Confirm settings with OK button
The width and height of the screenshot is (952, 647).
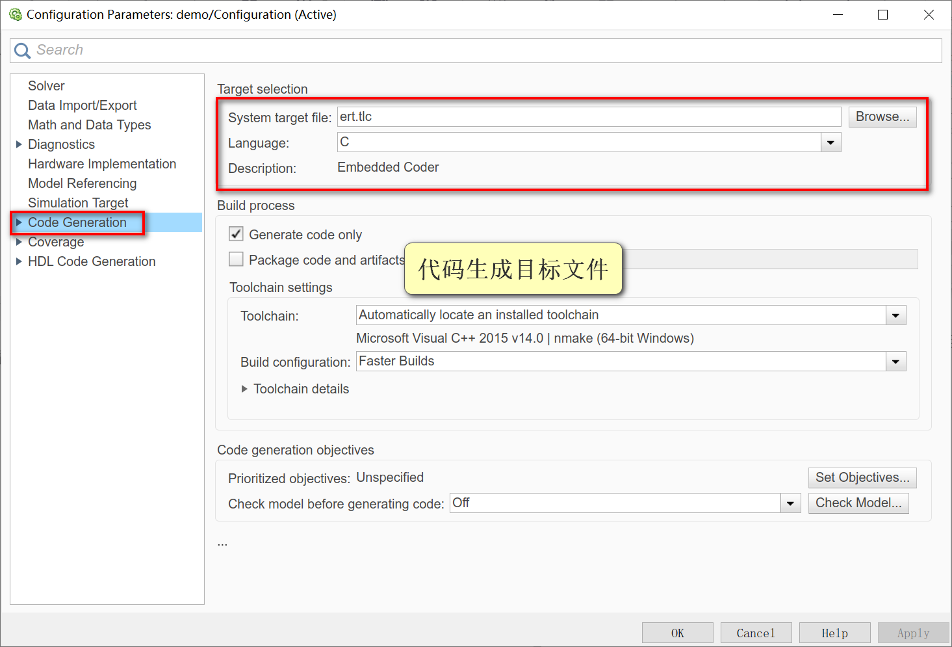click(x=678, y=633)
